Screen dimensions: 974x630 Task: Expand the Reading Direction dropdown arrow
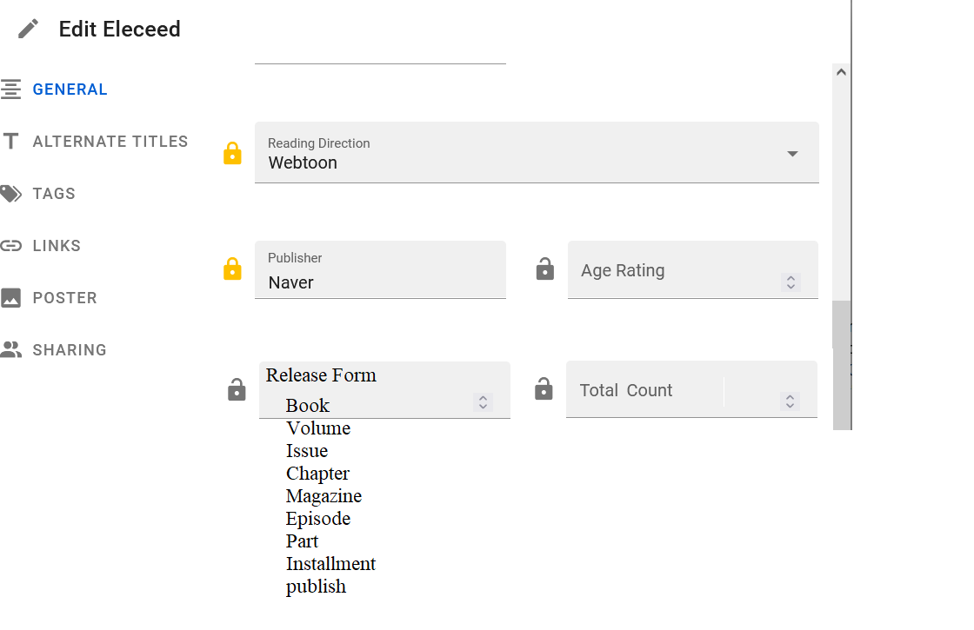792,153
